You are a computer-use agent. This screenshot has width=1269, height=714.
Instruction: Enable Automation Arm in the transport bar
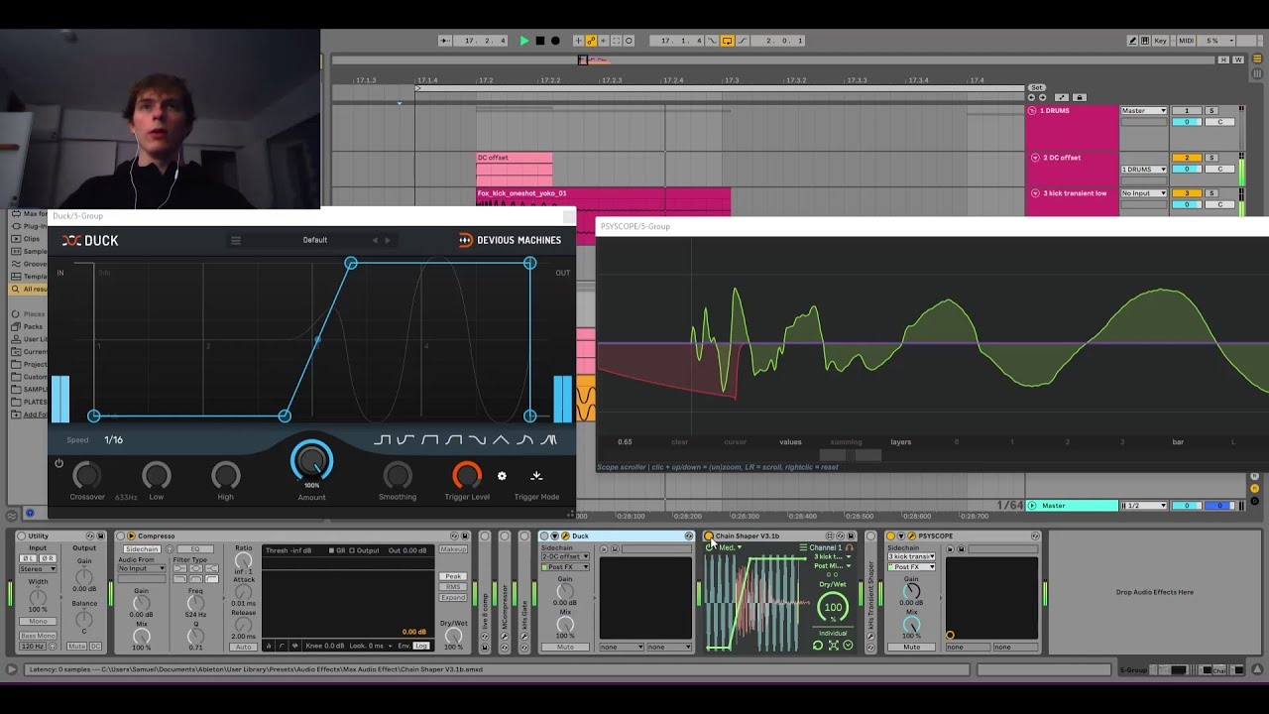591,41
